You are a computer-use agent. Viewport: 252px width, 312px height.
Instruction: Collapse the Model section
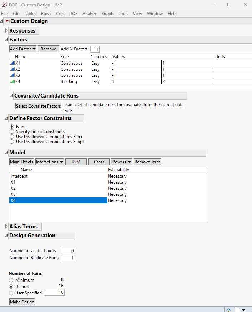(6, 153)
